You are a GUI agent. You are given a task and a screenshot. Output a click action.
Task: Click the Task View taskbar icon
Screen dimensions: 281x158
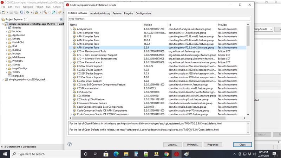(96, 154)
